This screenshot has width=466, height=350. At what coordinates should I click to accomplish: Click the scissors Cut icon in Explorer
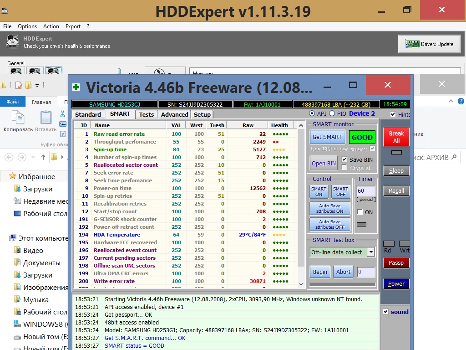(62, 113)
